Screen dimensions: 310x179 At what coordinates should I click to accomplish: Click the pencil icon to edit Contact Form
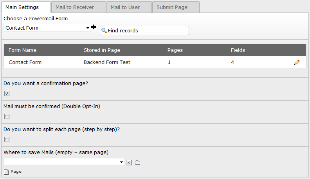297,62
